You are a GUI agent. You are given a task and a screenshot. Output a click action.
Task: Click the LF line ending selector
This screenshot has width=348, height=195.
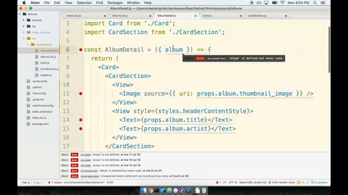point(225,183)
